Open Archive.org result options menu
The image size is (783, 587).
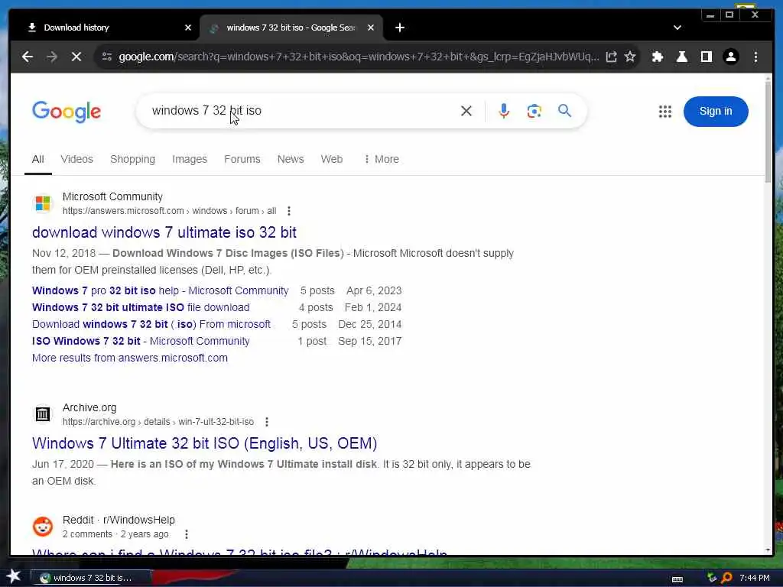pos(267,422)
